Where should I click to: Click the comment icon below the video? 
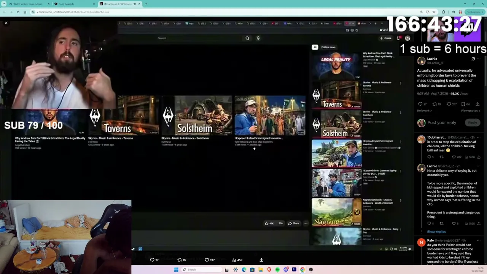click(152, 260)
